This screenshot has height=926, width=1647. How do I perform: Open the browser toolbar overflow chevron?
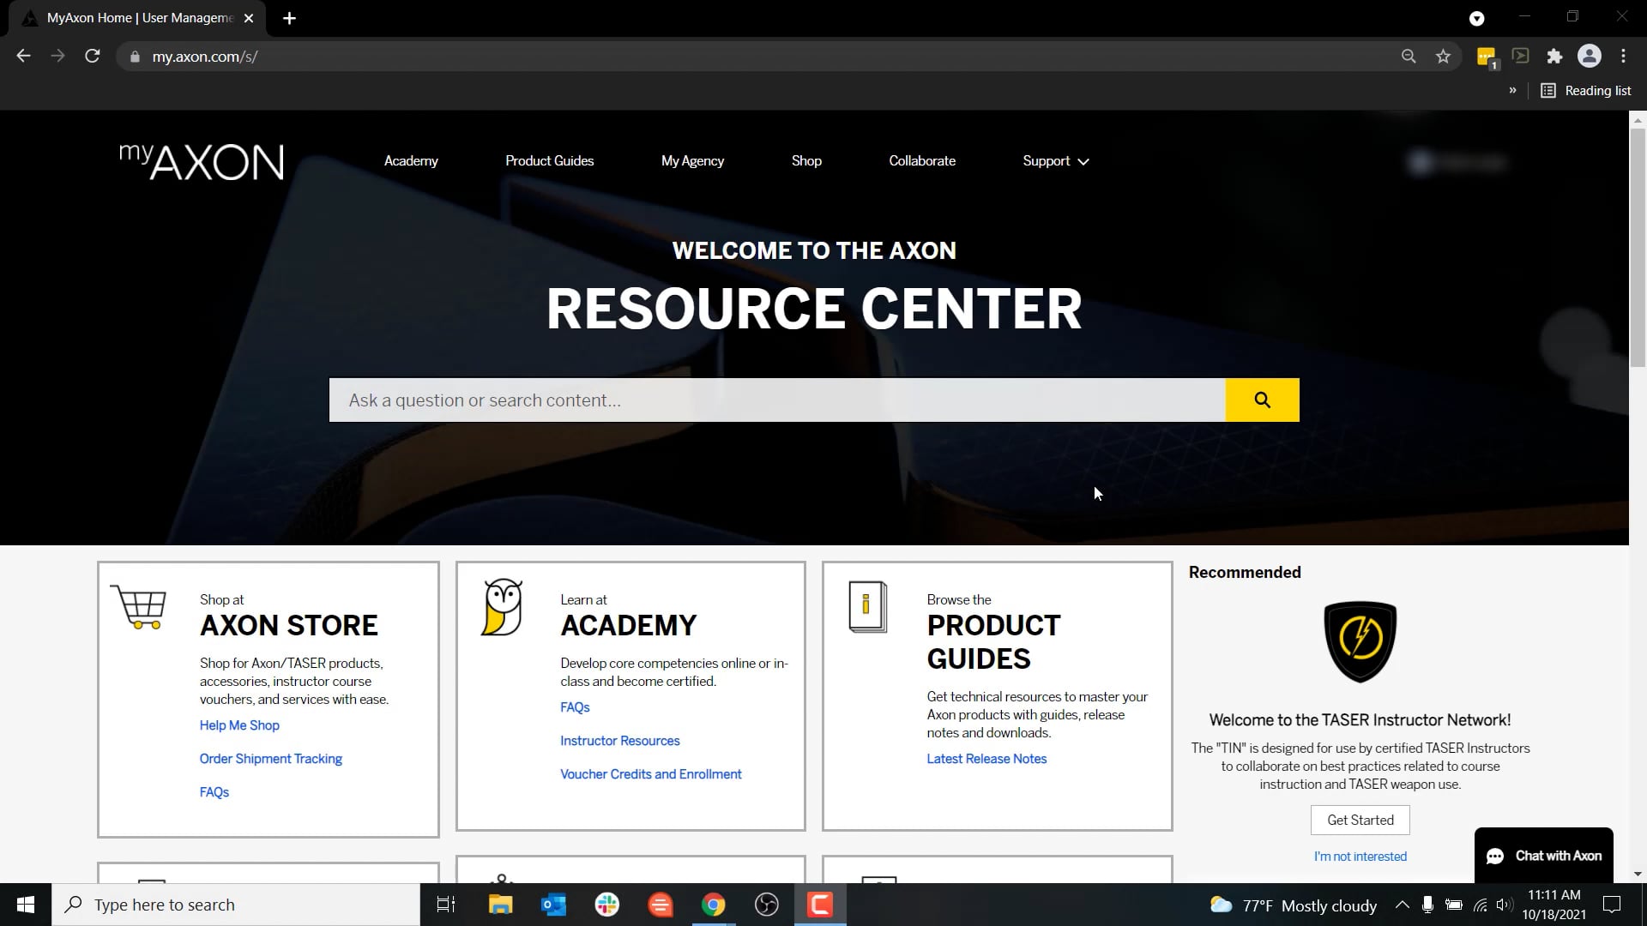click(1512, 90)
